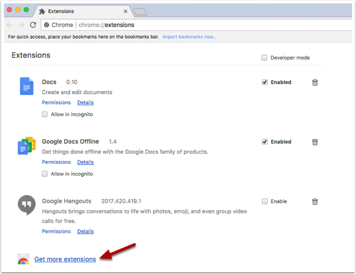
Task: Remove Docs extension with trash icon
Action: [x=315, y=83]
